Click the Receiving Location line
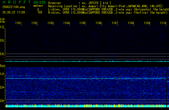The width and height of the screenshot is (169, 110). coord(105,6)
